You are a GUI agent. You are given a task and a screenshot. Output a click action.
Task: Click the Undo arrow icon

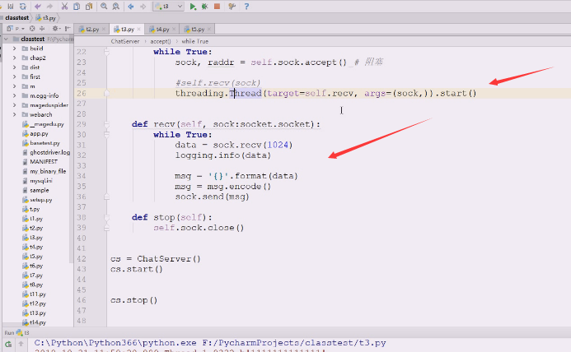pyautogui.click(x=38, y=7)
